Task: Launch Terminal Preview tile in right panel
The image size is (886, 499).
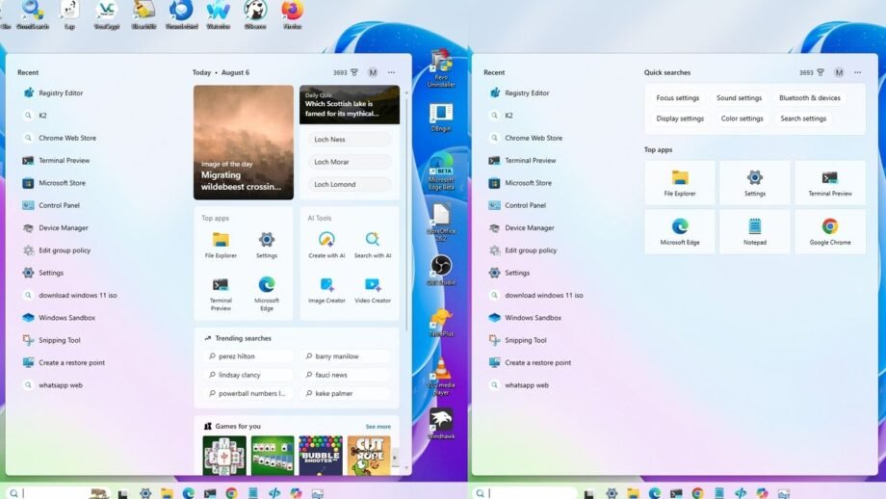Action: point(830,182)
